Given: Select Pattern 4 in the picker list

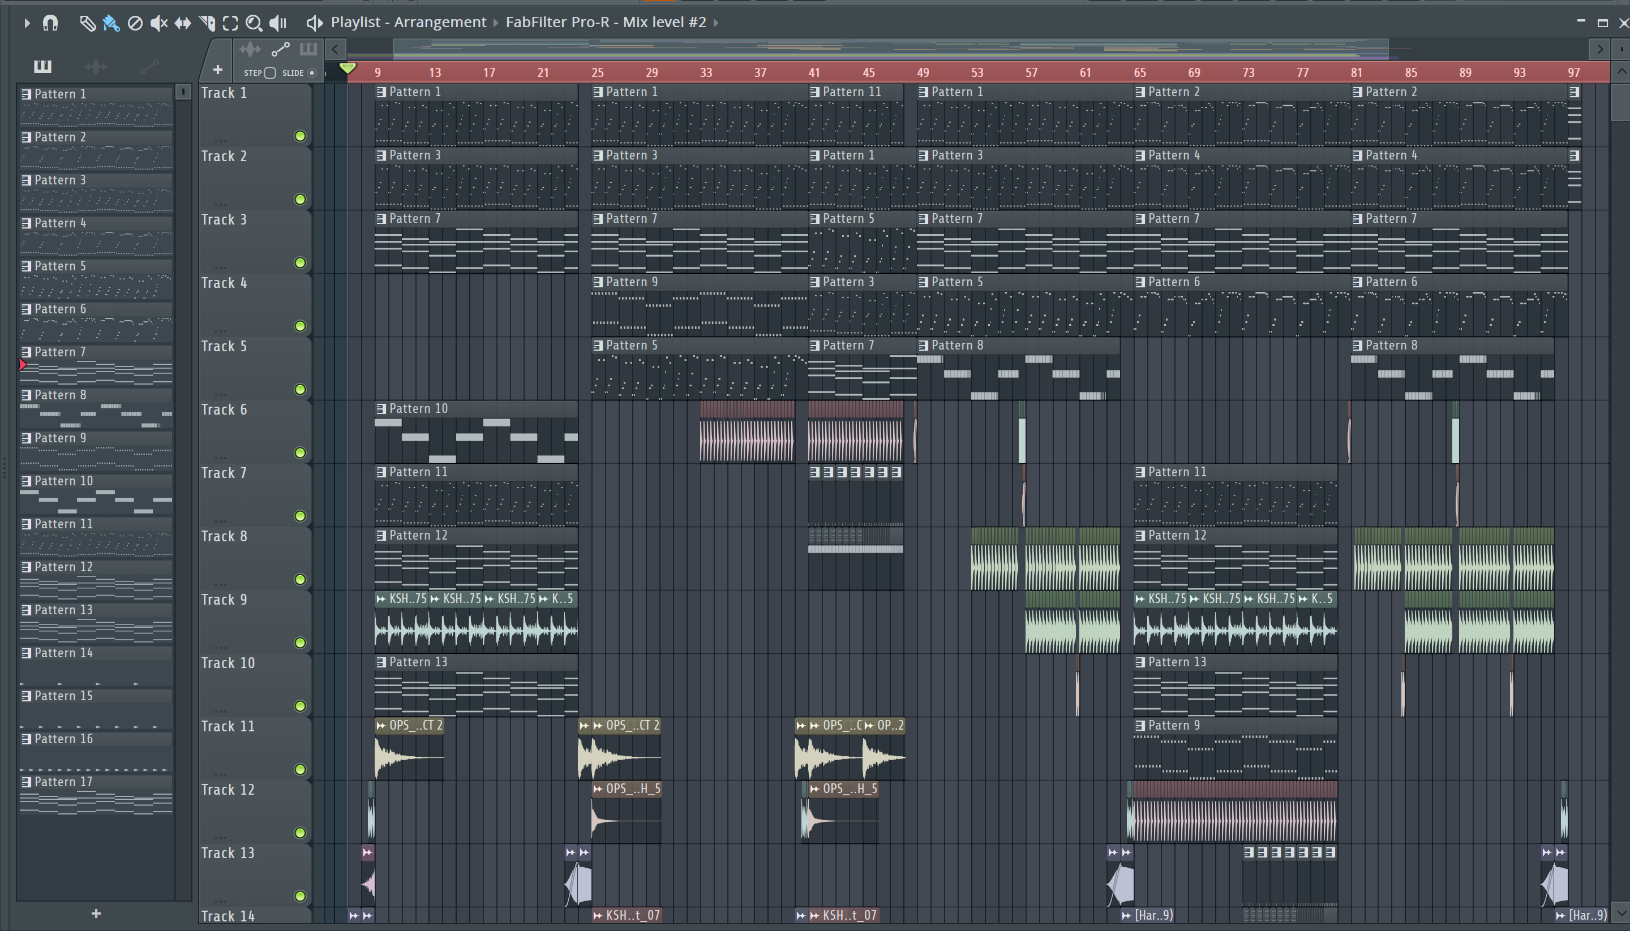Looking at the screenshot, I should click(96, 236).
